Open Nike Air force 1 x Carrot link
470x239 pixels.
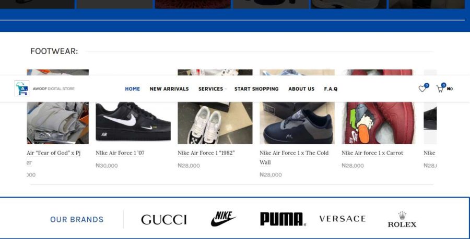pyautogui.click(x=372, y=153)
